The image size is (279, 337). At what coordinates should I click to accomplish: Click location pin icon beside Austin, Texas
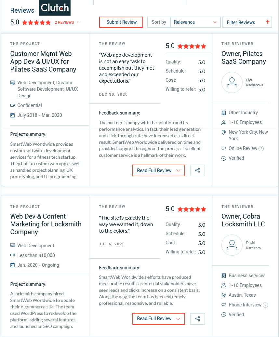[x=224, y=295]
